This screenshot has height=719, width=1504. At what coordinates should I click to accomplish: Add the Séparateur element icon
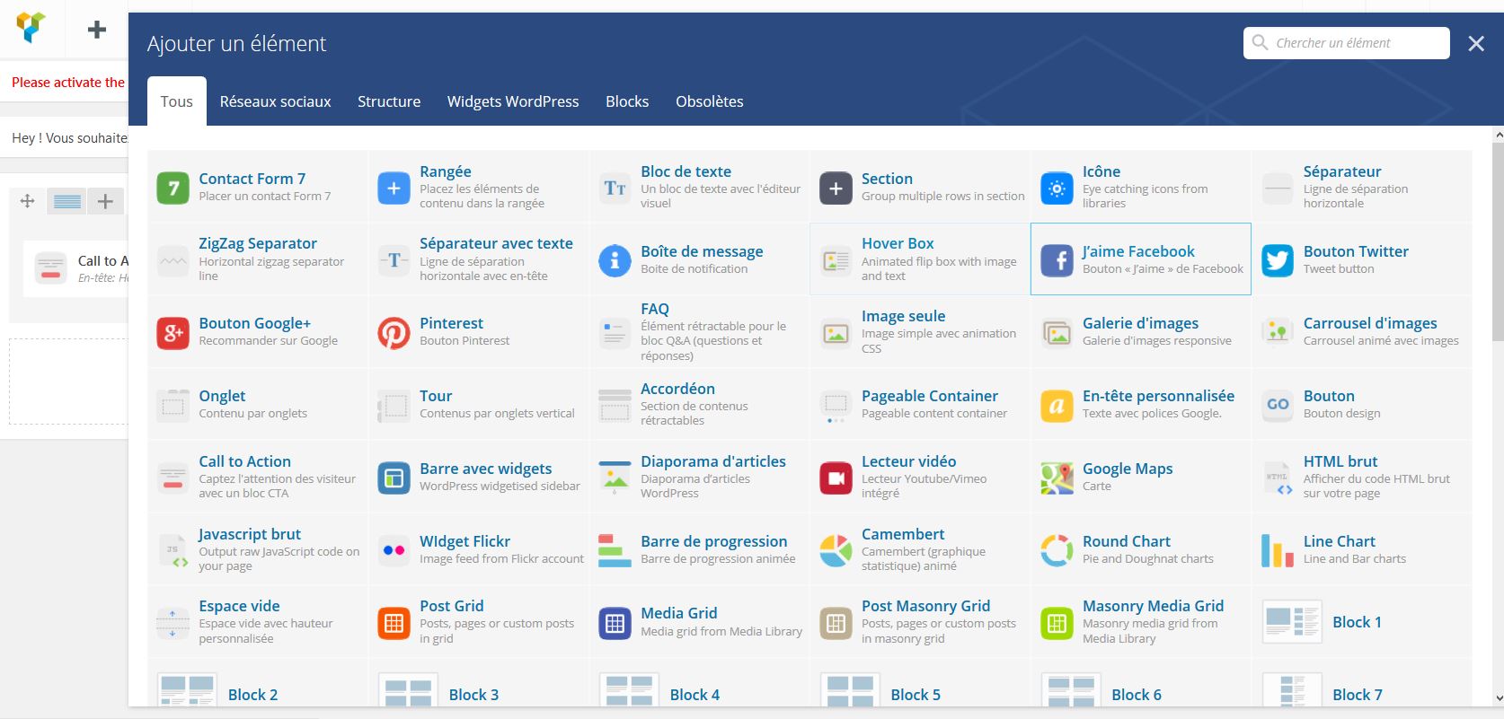pyautogui.click(x=1278, y=188)
